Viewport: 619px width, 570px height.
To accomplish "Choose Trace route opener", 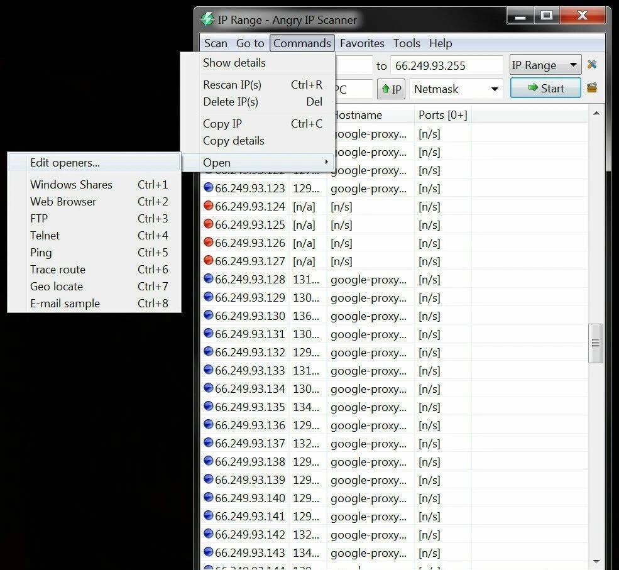I will pyautogui.click(x=94, y=269).
